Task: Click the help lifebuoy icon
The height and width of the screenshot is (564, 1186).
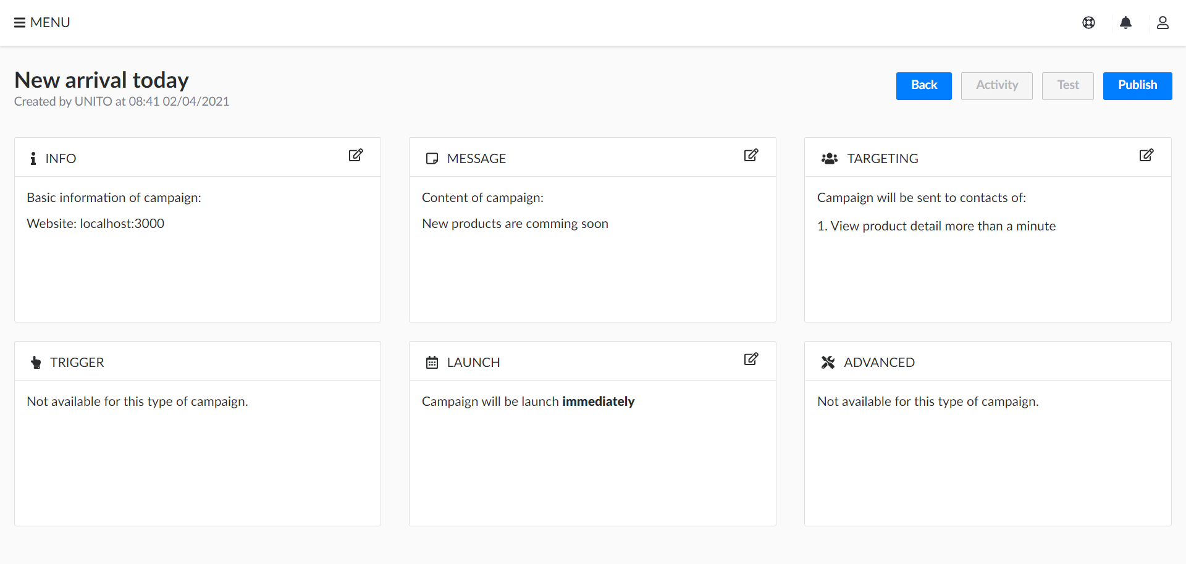Action: tap(1088, 23)
